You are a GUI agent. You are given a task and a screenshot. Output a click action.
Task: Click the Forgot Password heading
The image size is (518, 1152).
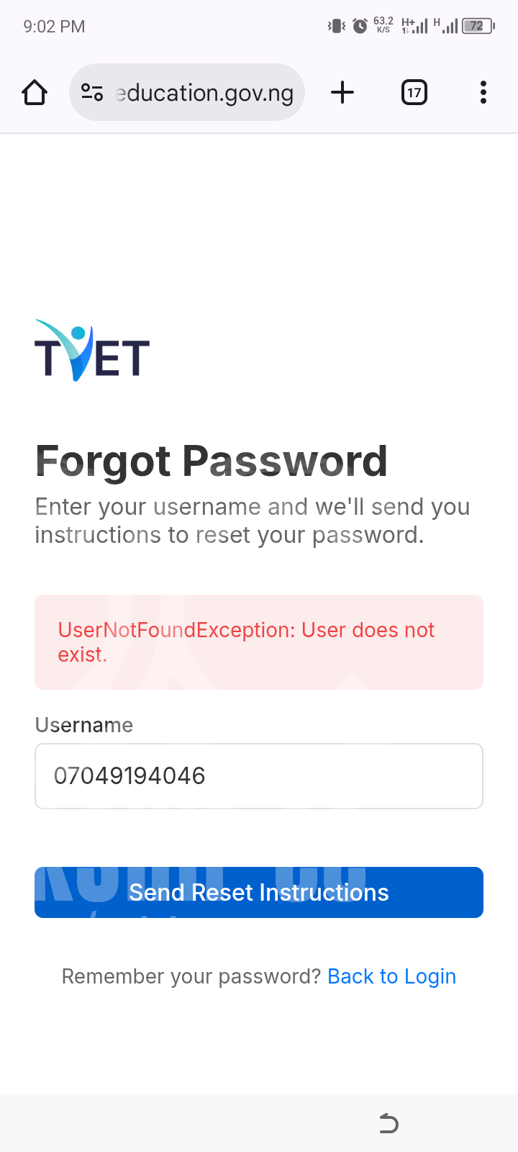[212, 461]
